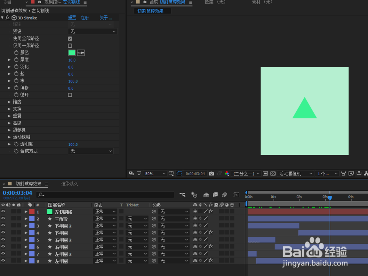Image resolution: width=368 pixels, height=276 pixels.
Task: Click the 重置 link for 3D Stroke
Action: click(x=72, y=18)
